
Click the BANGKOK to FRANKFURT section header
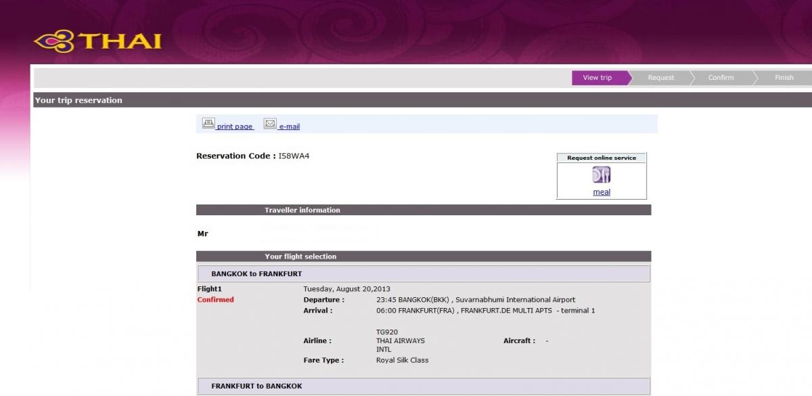pyautogui.click(x=256, y=274)
